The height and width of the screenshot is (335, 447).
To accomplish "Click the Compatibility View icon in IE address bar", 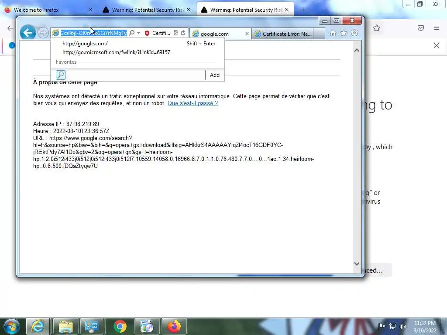I will 176,33.
